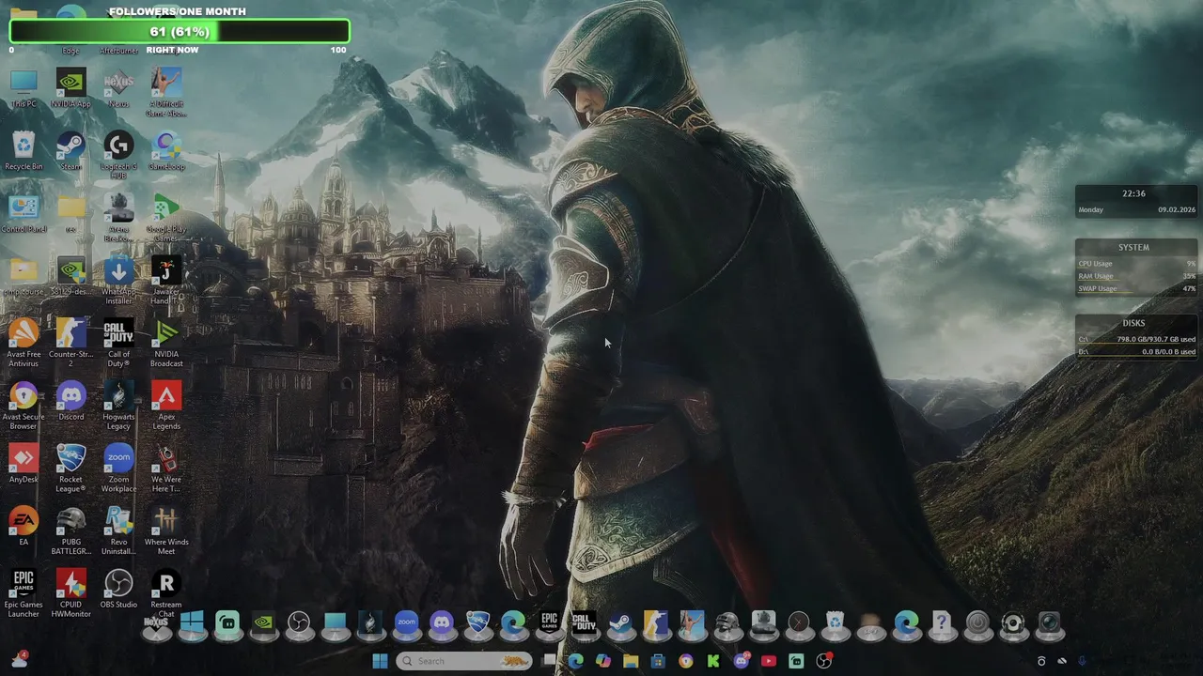
Task: Click the Nexus icon in the dock
Action: pos(156,623)
